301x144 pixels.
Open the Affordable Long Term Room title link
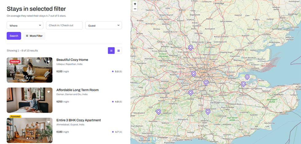click(77, 90)
